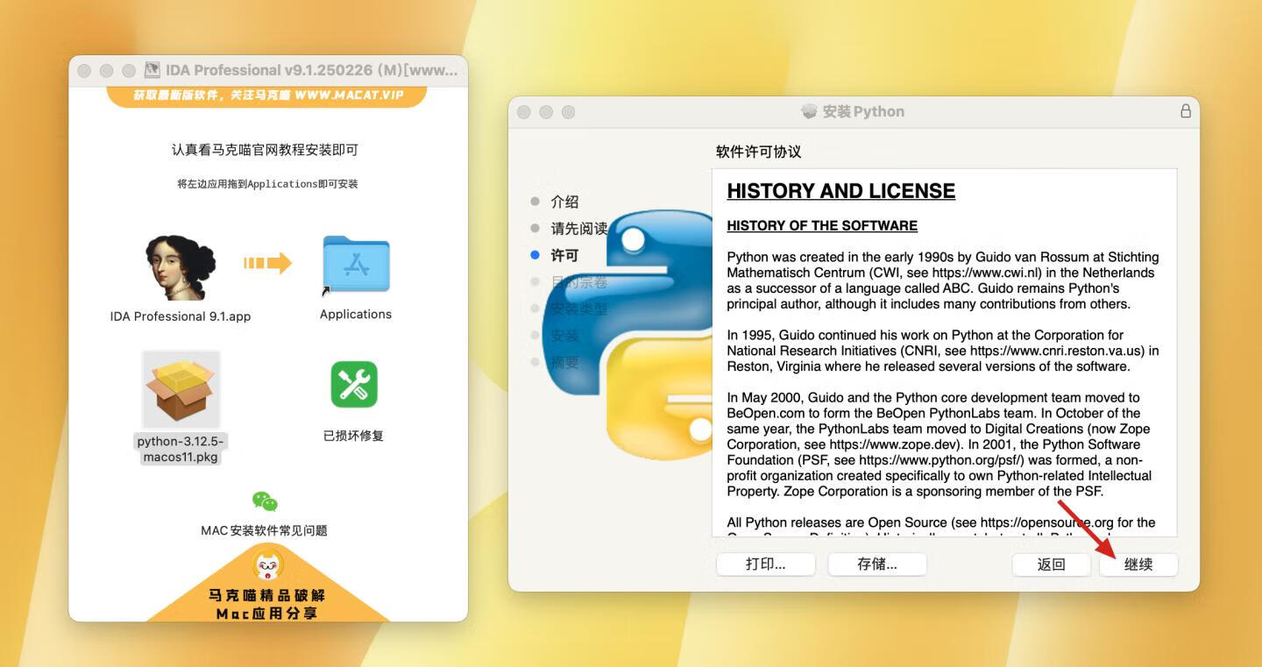The width and height of the screenshot is (1262, 667).
Task: Click the Applications folder label
Action: click(x=356, y=314)
